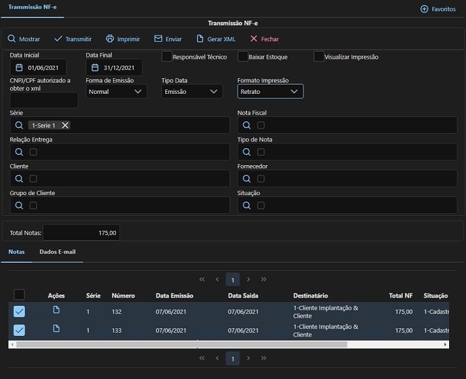
Task: Click the CNPJ/CPF autorizado input field
Action: pyautogui.click(x=44, y=100)
